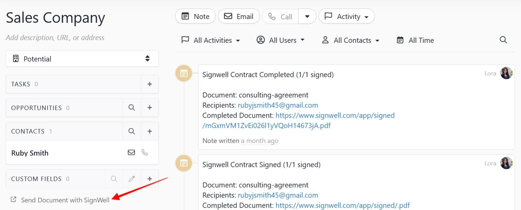Screen dimensions: 521x210
Task: Open the search magnifier above the activity feed
Action: click(x=503, y=40)
